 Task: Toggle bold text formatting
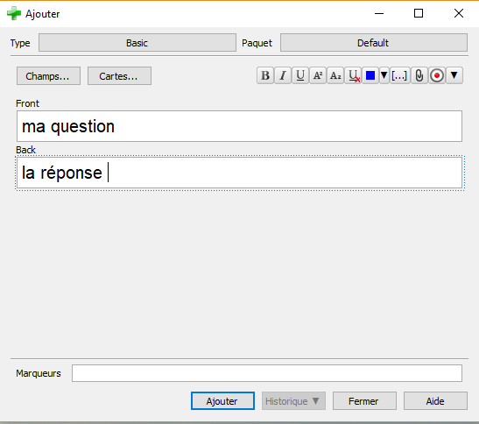click(x=265, y=75)
